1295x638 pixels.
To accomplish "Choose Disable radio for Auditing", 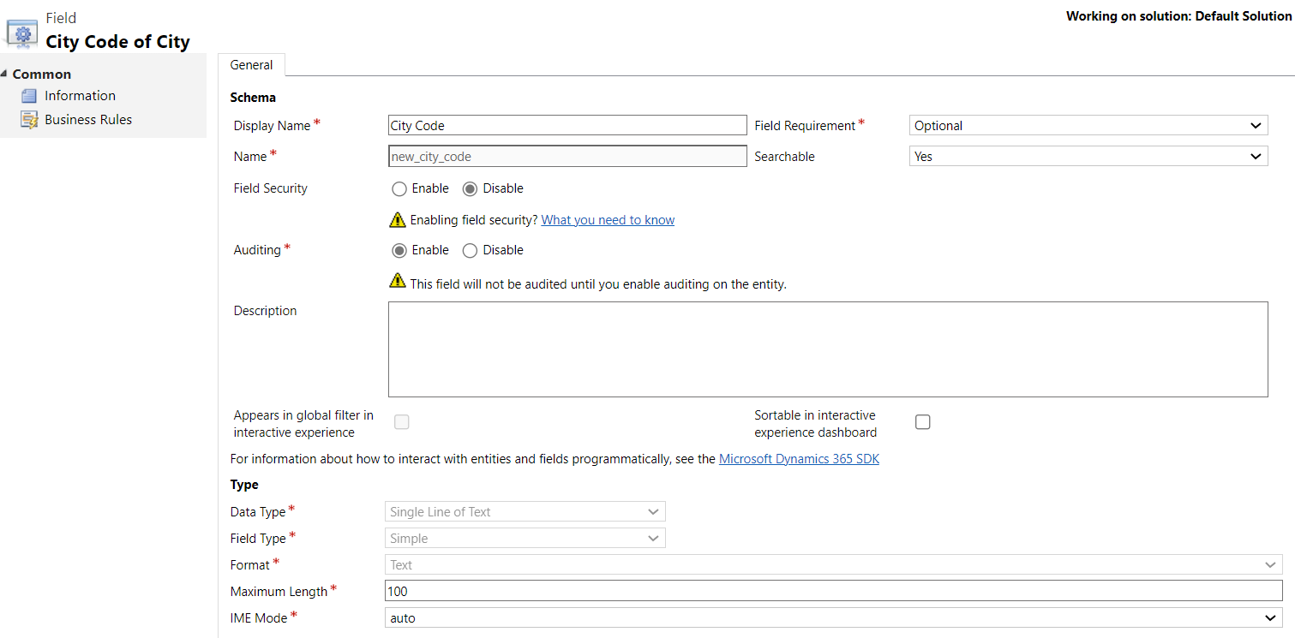I will tap(471, 251).
